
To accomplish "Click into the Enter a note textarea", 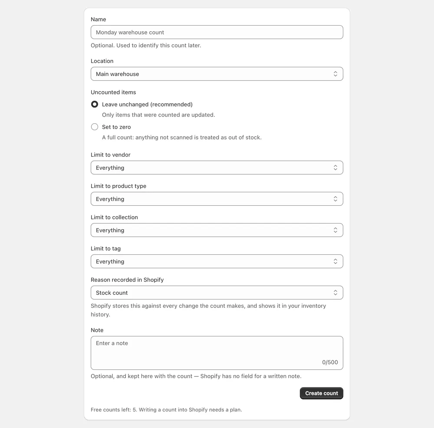I will tap(217, 353).
